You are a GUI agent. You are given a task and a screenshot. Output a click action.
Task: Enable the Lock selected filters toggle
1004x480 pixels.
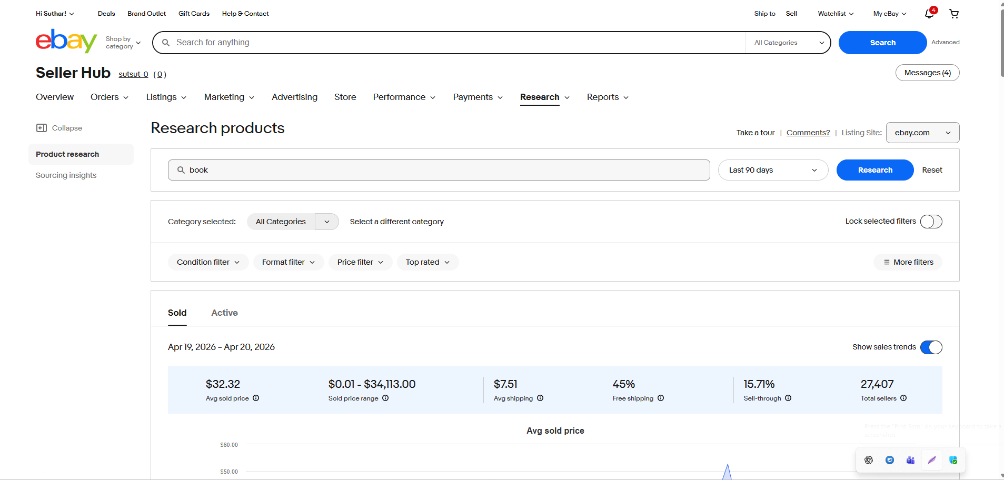click(931, 222)
